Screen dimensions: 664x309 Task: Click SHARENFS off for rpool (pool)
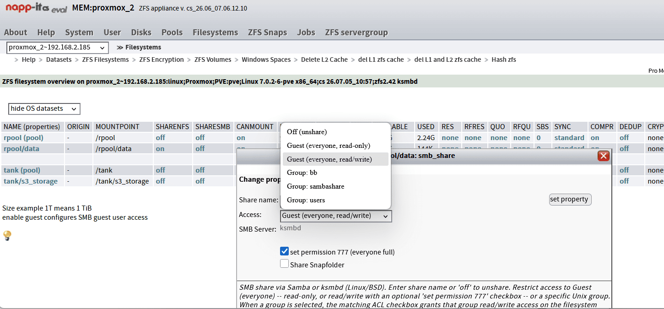[x=160, y=138]
